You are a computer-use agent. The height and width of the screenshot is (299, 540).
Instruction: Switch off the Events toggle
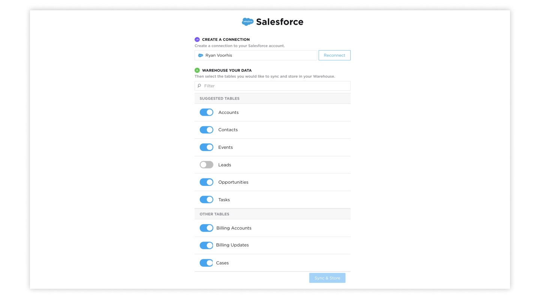click(x=206, y=147)
